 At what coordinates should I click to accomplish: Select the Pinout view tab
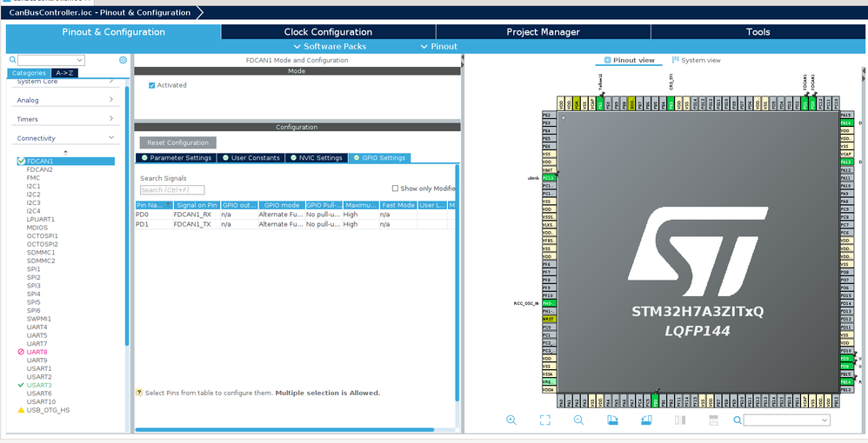coord(629,60)
